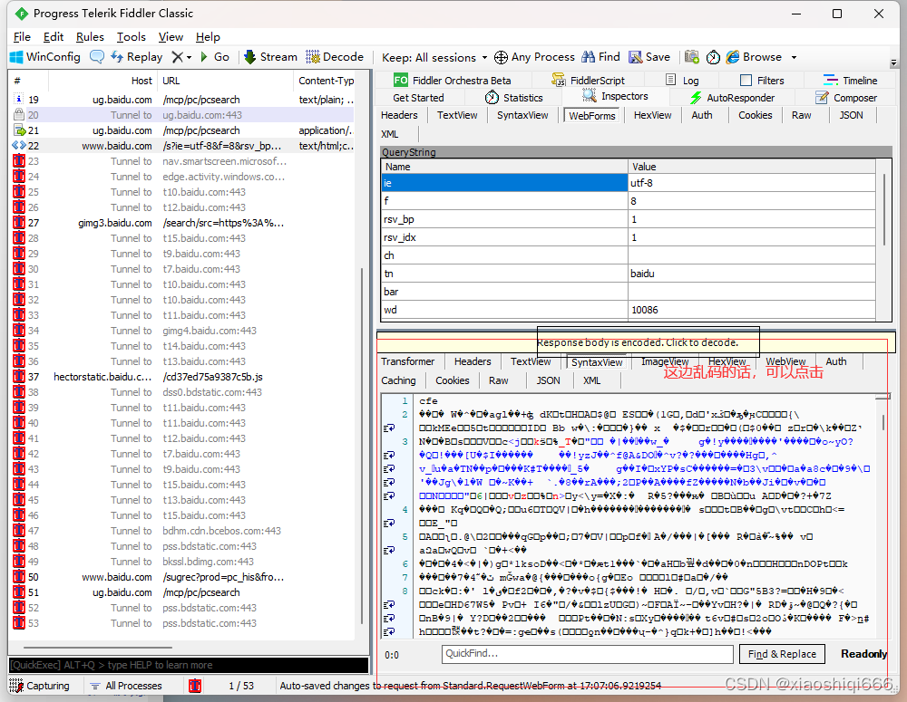Switch to the response Transformer tab
The width and height of the screenshot is (907, 702).
(x=407, y=361)
